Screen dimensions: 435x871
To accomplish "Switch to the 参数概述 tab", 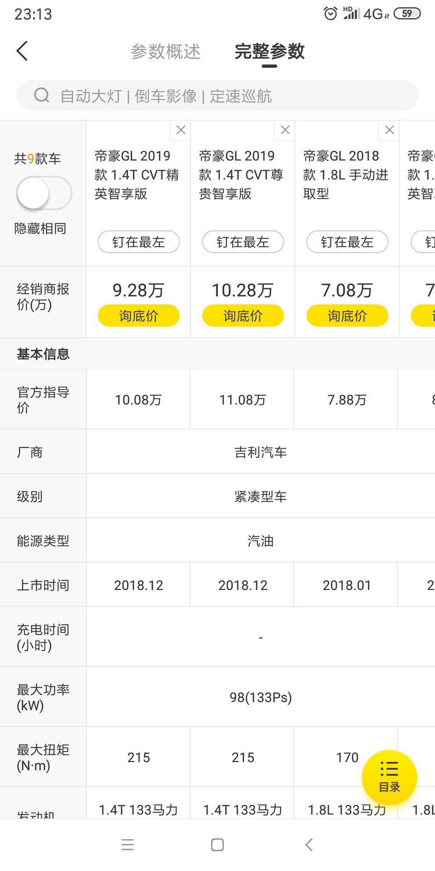I will pyautogui.click(x=165, y=51).
